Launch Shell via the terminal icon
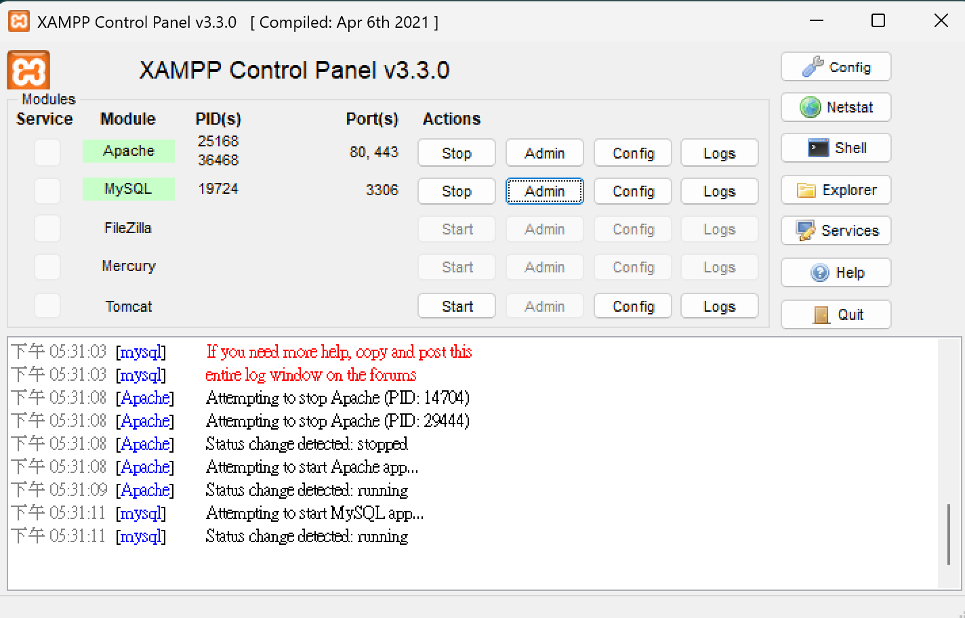Screen dimensions: 965x618 (x=836, y=148)
